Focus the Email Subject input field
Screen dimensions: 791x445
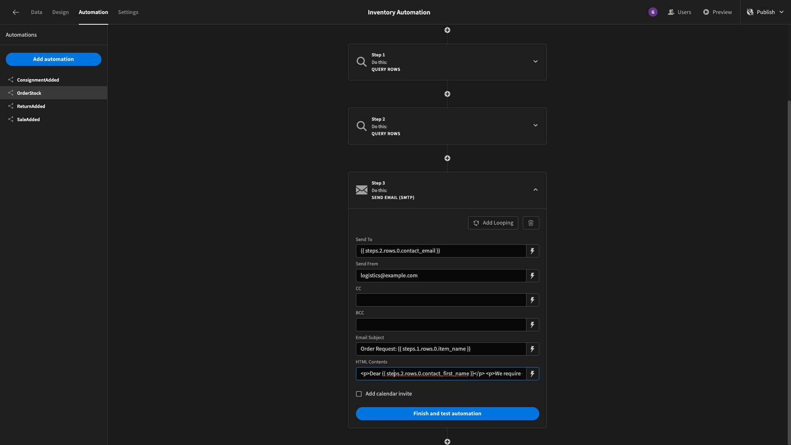(441, 349)
